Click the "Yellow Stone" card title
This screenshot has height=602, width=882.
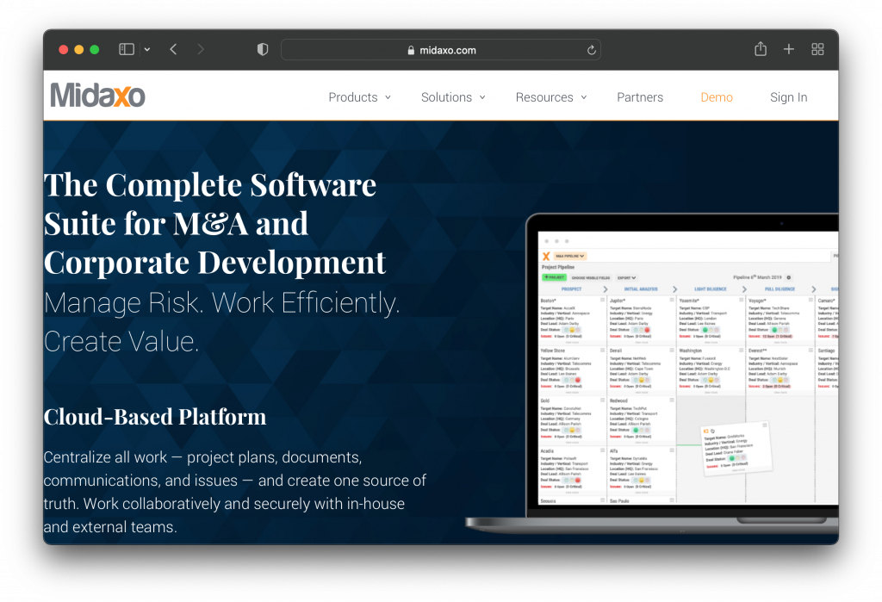click(x=552, y=351)
